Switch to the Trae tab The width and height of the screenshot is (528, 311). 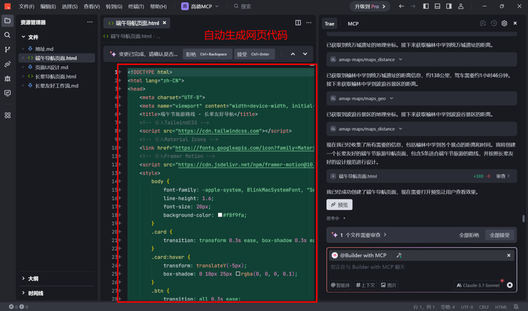point(330,23)
